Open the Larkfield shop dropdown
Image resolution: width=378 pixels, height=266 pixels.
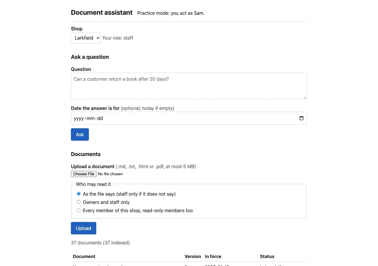tap(86, 38)
